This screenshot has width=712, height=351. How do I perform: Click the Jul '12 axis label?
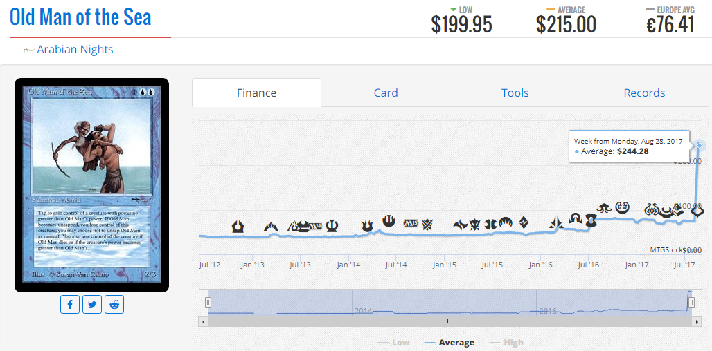click(x=210, y=264)
